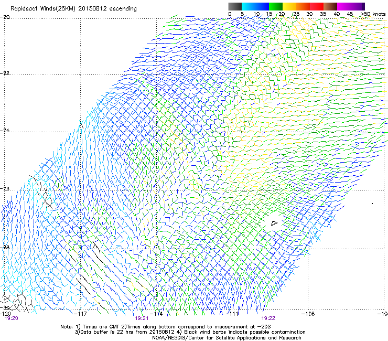Click the -24 latitude axis label
Image resolution: width=388 pixels, height=341 pixels.
[5, 131]
